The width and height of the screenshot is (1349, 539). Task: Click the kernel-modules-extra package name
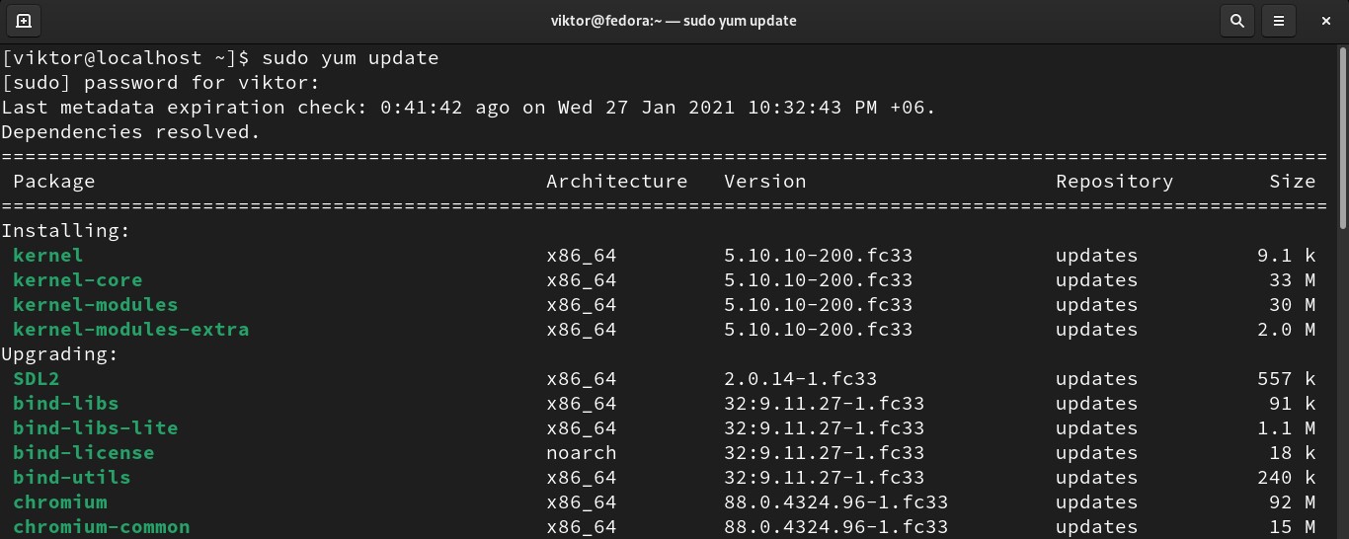[x=130, y=330]
